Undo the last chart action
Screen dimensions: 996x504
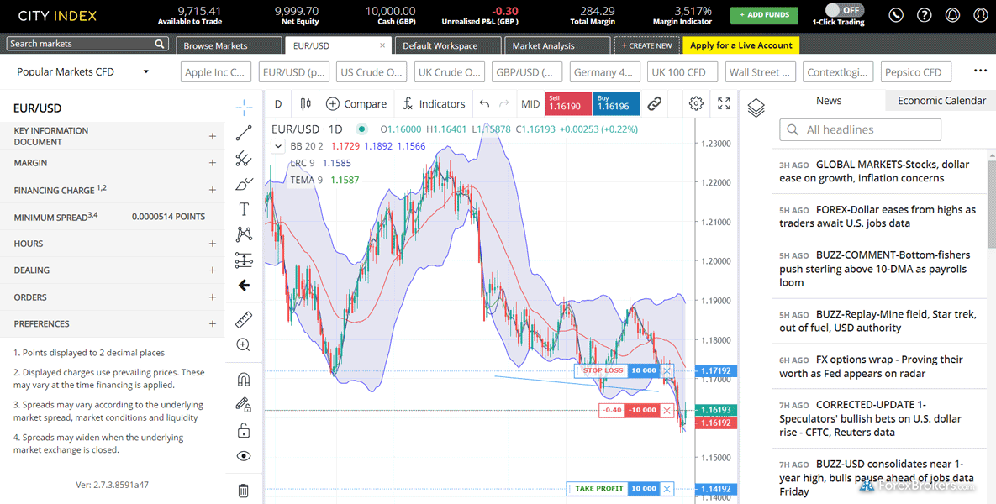(x=485, y=104)
